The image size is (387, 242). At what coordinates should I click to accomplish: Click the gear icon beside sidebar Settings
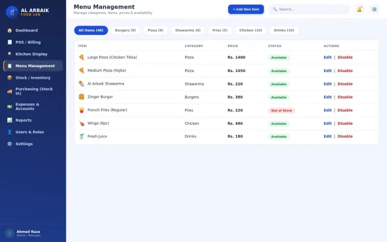coord(10,144)
